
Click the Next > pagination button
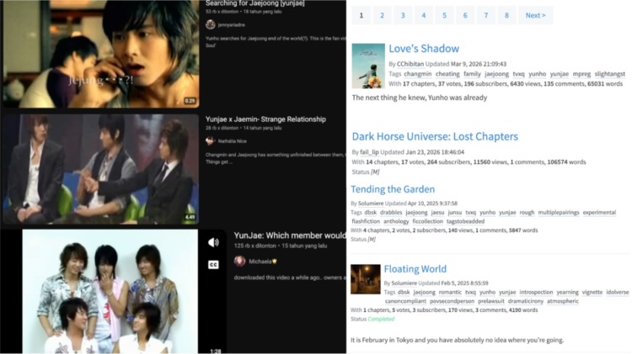click(535, 15)
